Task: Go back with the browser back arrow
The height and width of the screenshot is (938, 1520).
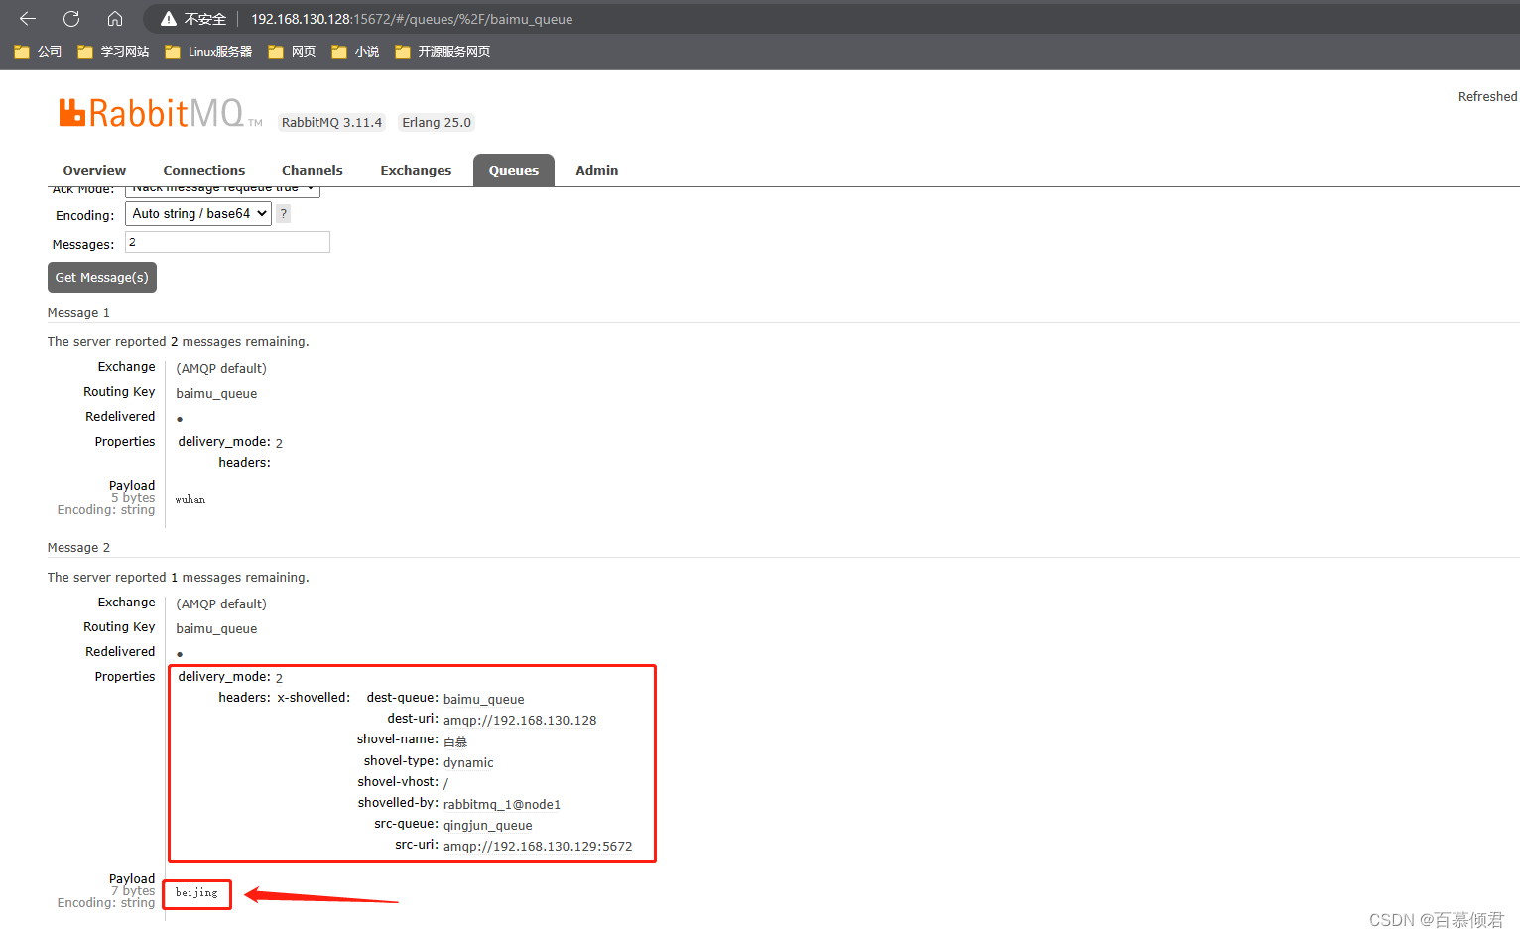Action: (x=28, y=19)
